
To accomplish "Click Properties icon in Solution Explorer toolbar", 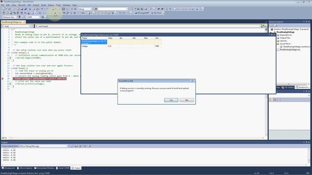I will click(x=271, y=26).
